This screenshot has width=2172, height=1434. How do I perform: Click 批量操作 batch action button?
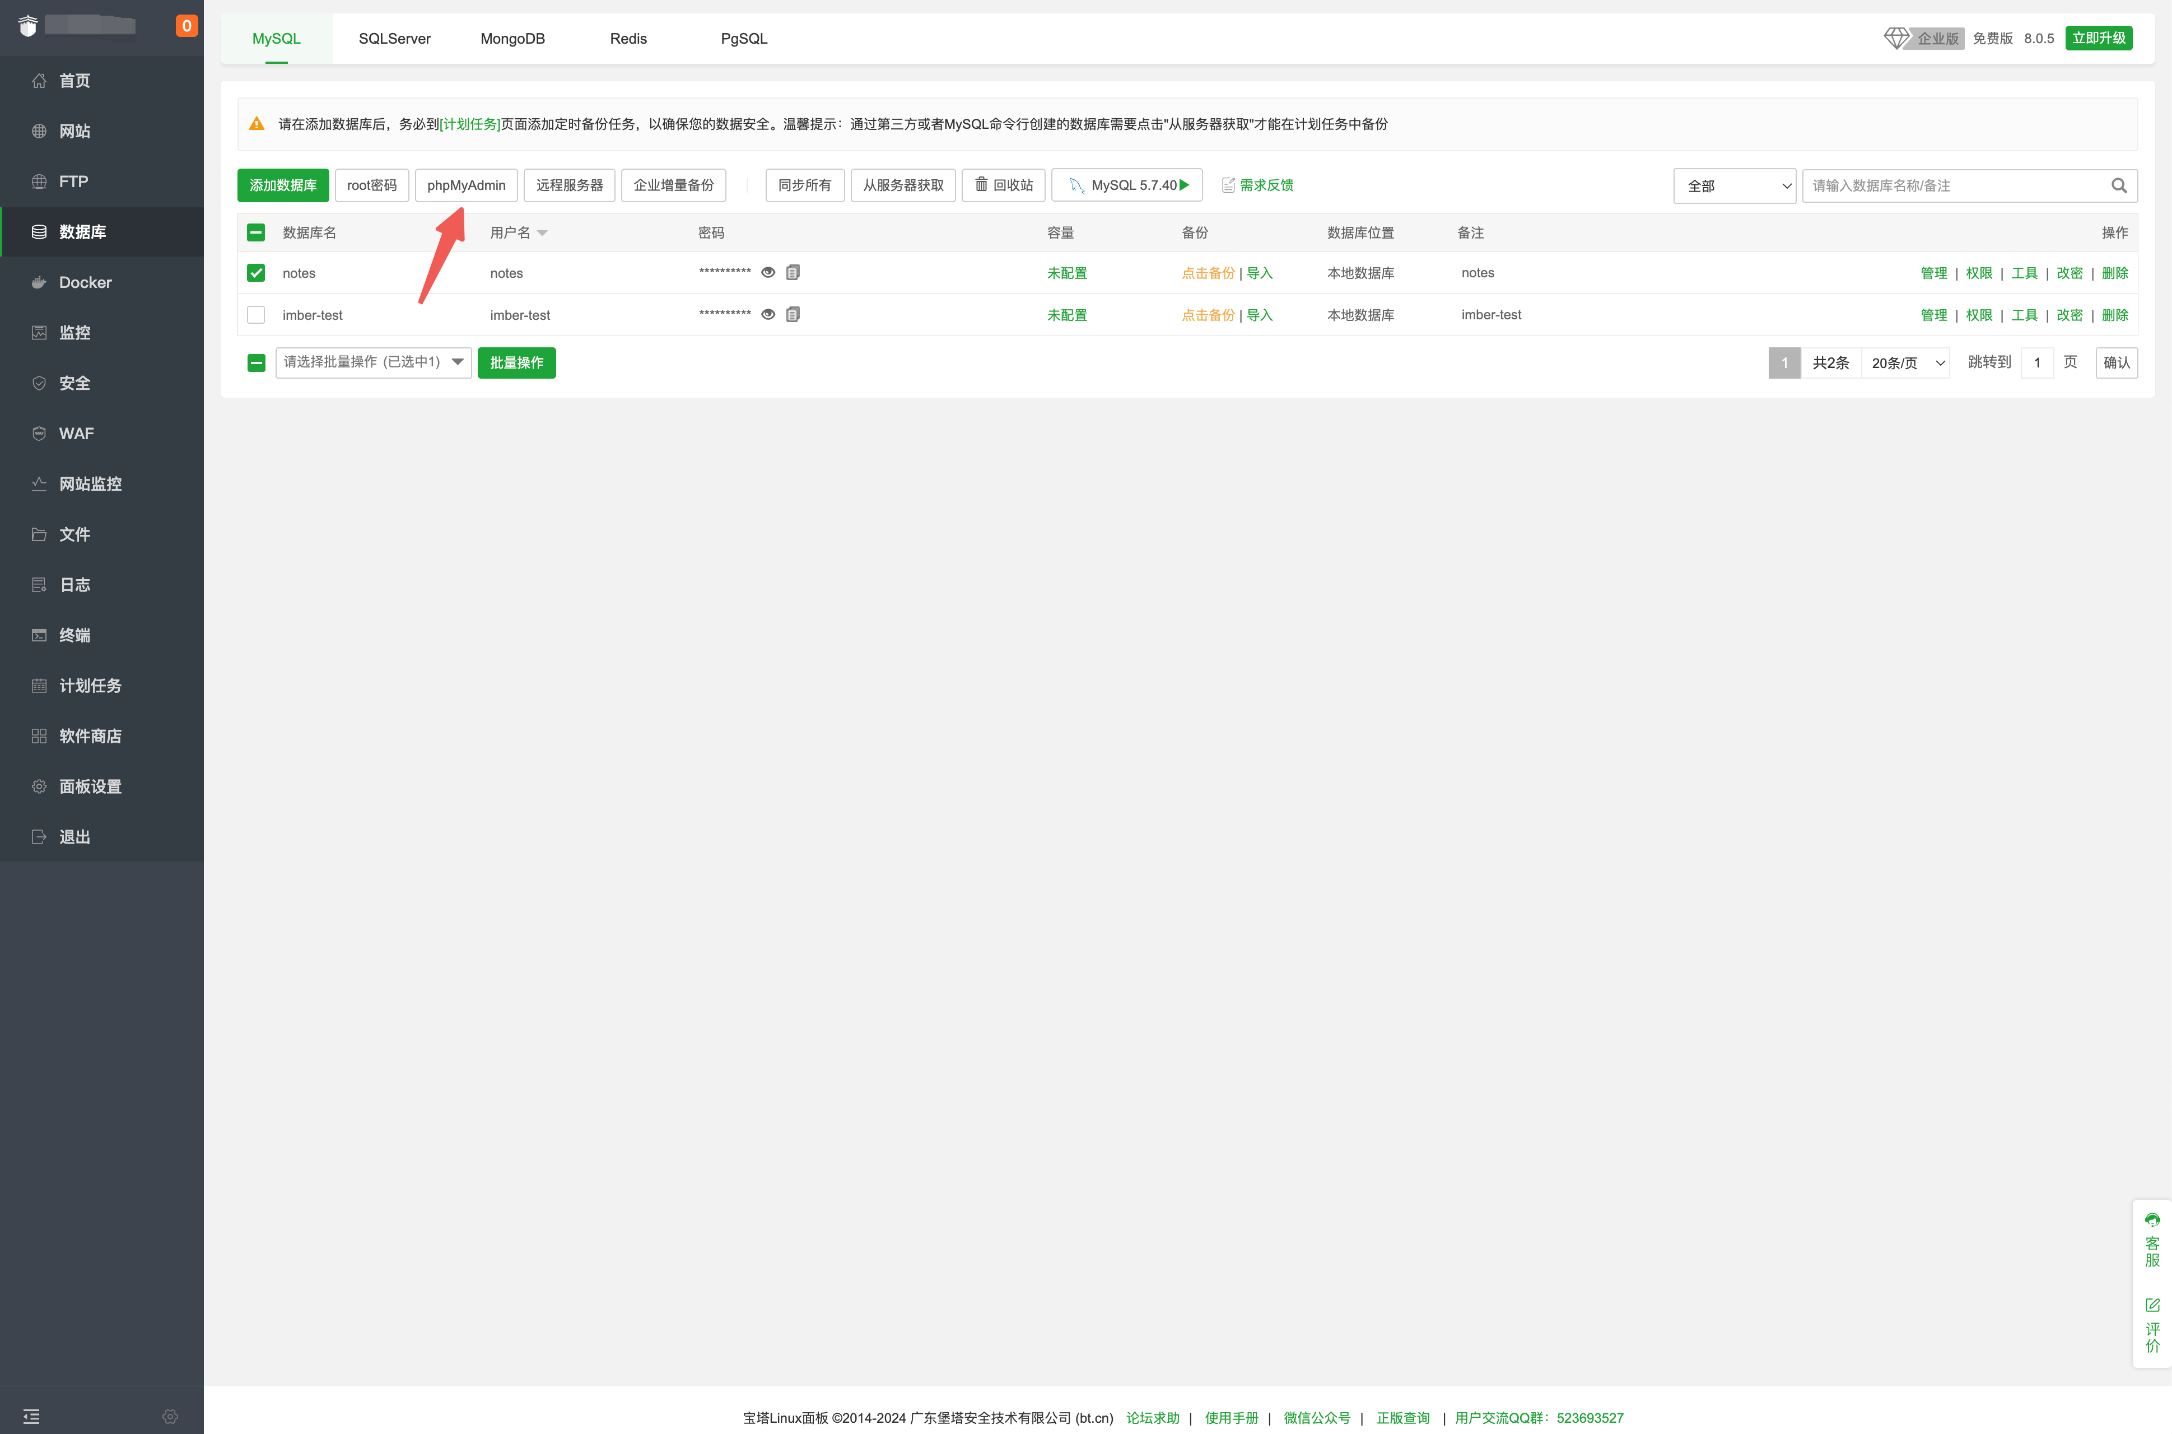516,362
